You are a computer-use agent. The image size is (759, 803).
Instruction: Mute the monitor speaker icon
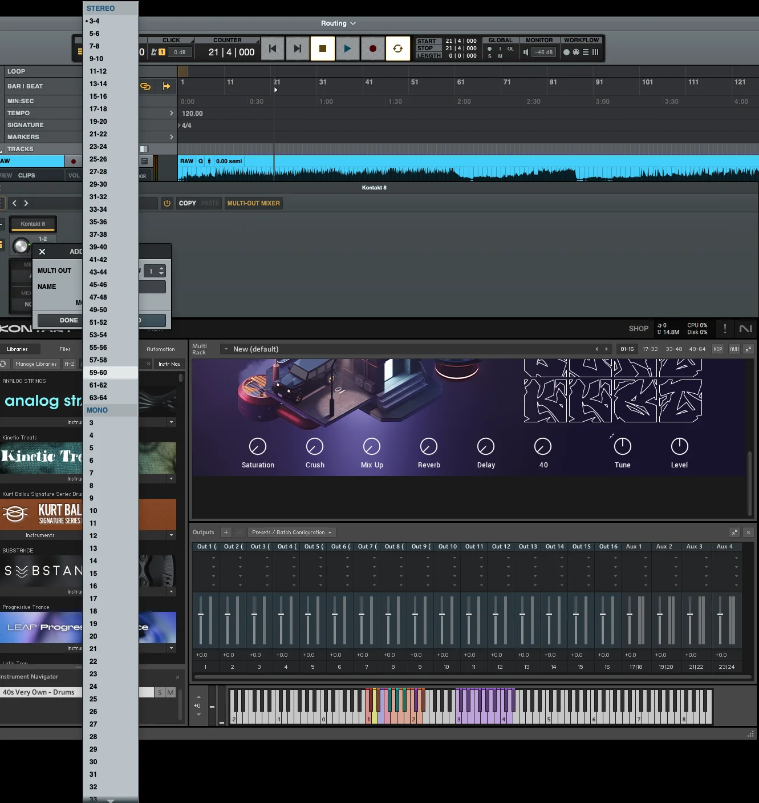pos(526,52)
